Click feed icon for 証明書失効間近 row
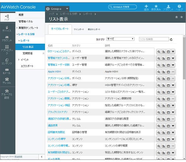Image resolution: width=186 pixels, height=162 pixels. point(164,133)
